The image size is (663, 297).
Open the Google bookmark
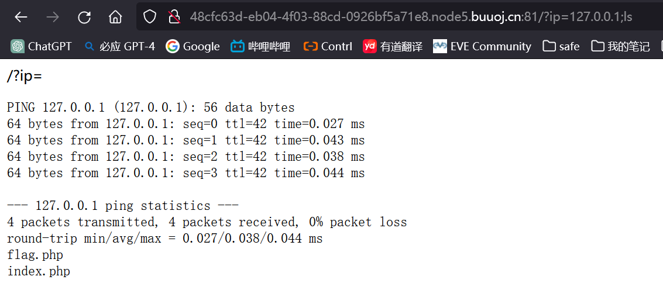tap(193, 46)
